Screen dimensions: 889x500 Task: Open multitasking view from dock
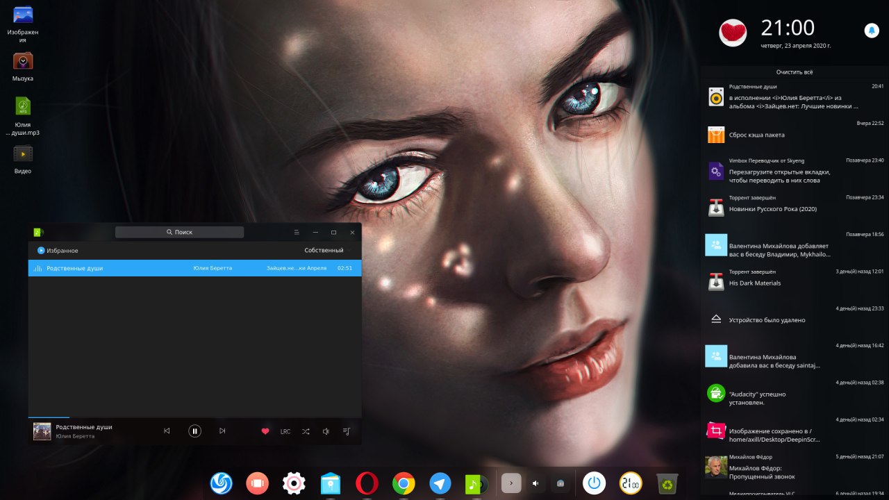[x=257, y=483]
